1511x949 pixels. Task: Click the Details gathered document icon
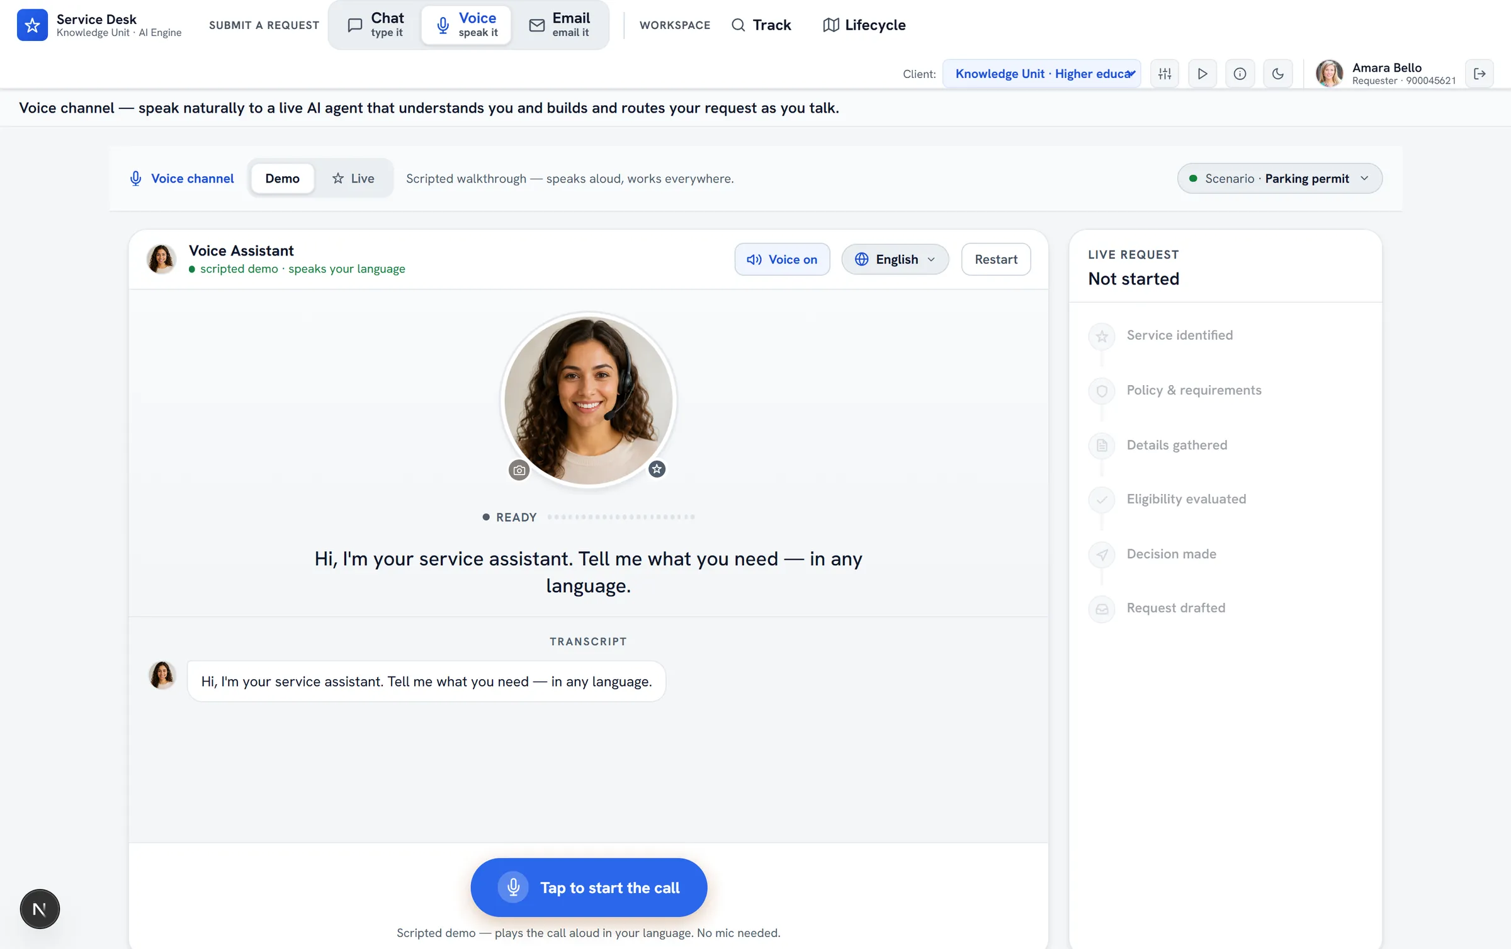click(1102, 446)
